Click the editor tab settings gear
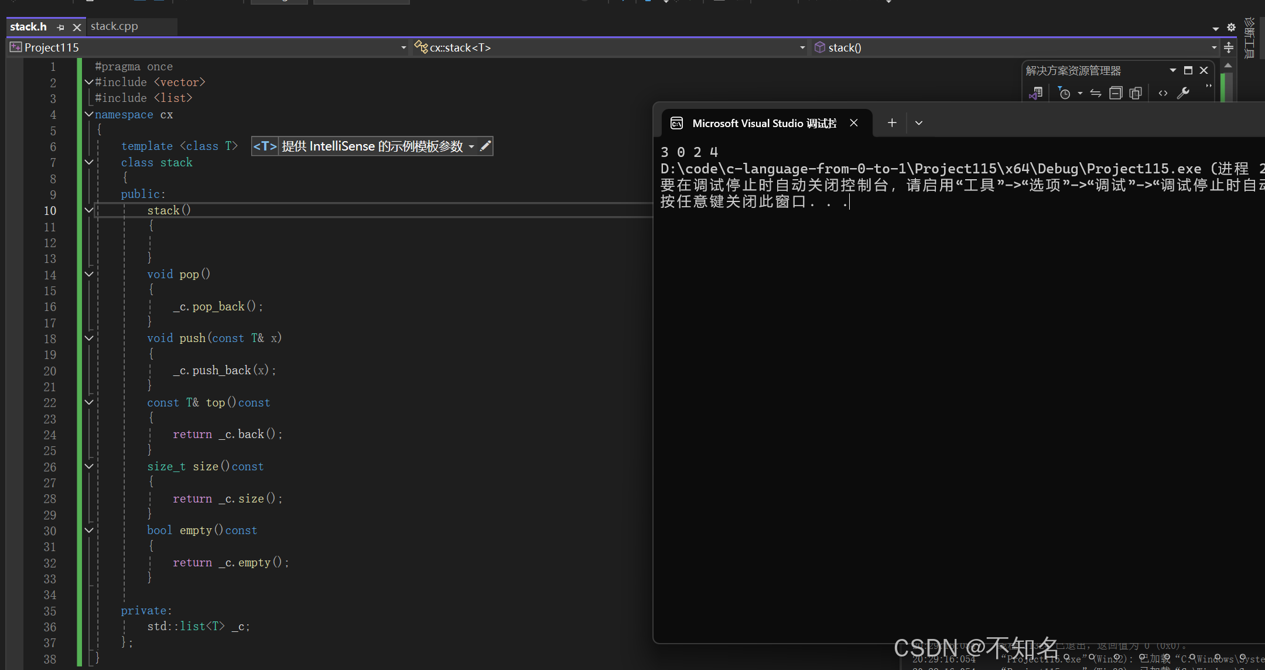This screenshot has height=670, width=1265. (x=1231, y=27)
